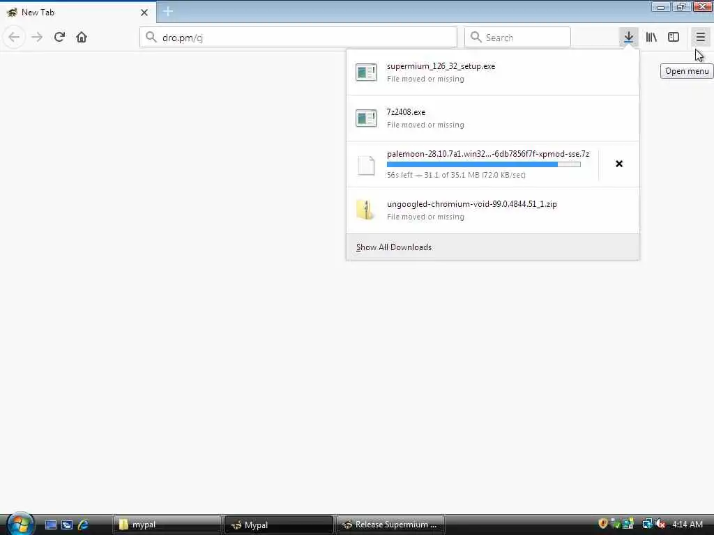Minimize the browser window
The height and width of the screenshot is (535, 714).
coord(660,6)
